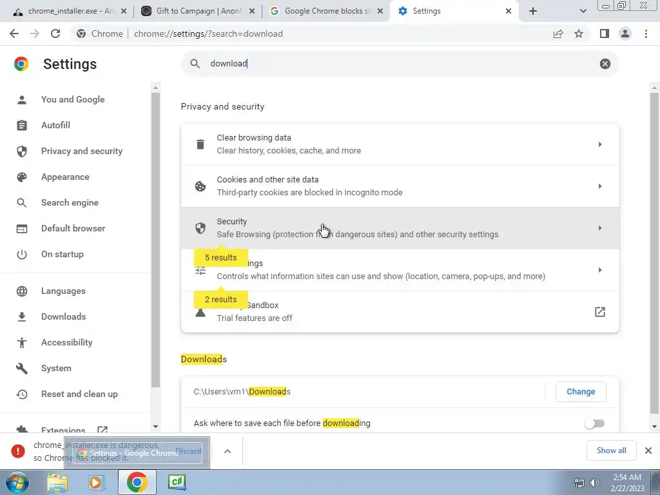Click the share page icon in address bar

tap(558, 34)
